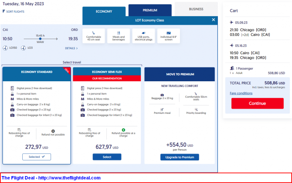Viewport: 292px width, 183px height.
Task: Switch to the Premium tab
Action: click(150, 10)
